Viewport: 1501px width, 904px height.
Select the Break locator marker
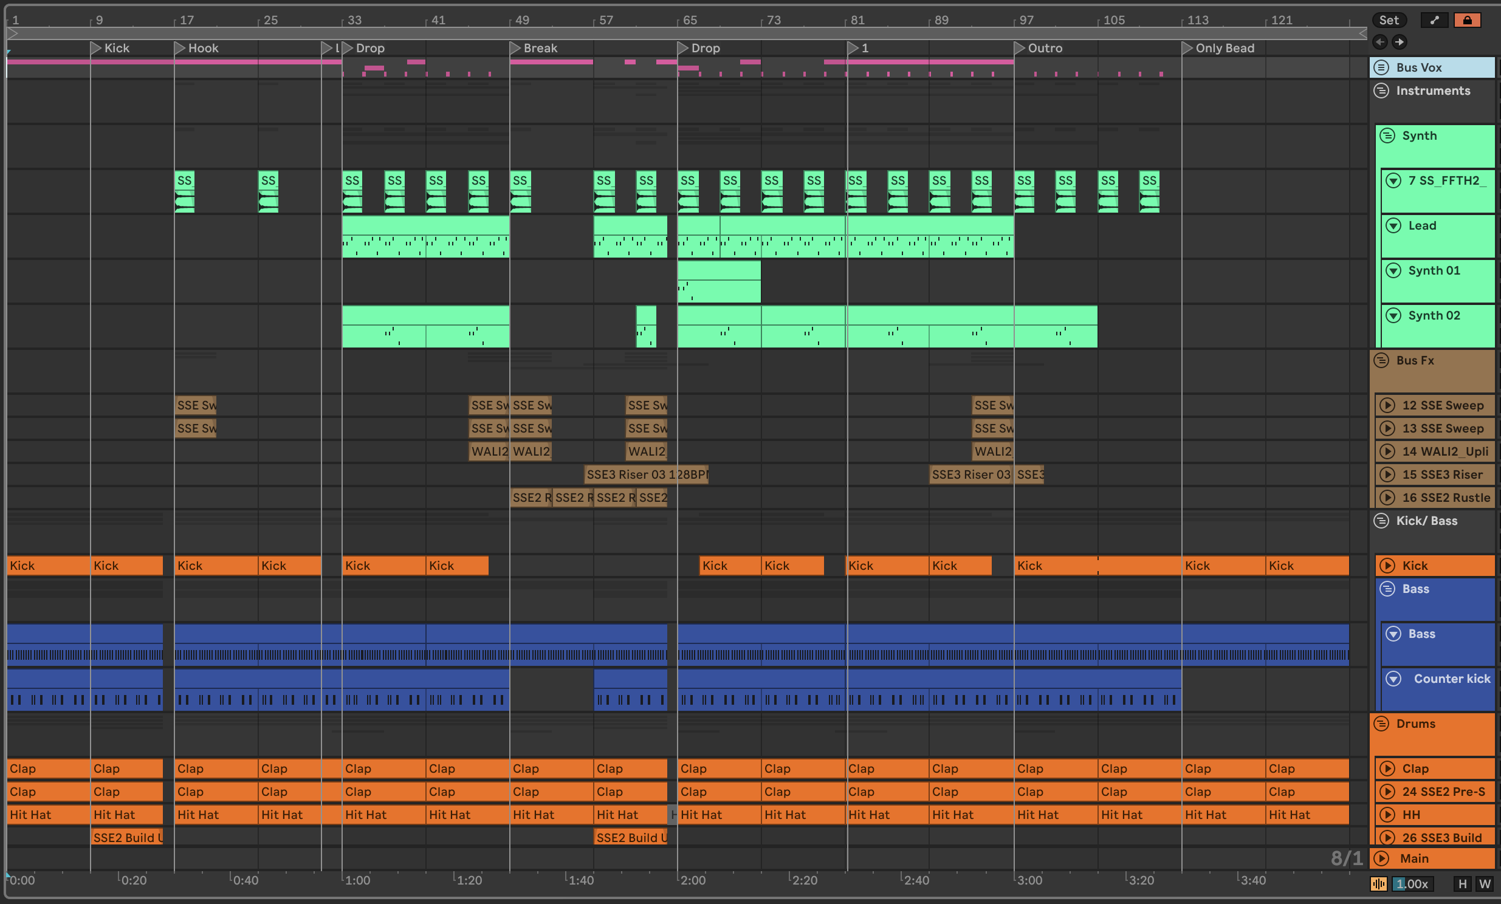pos(515,48)
